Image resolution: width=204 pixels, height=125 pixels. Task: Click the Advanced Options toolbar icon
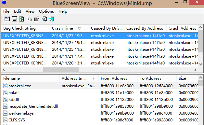[7, 19]
